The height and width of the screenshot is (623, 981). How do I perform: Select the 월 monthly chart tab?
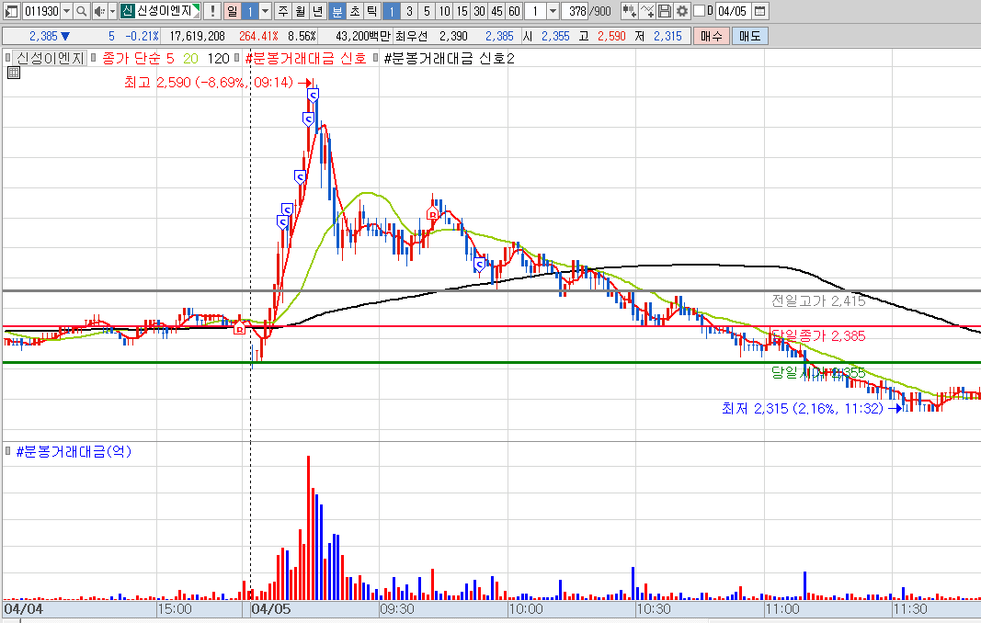[x=301, y=11]
